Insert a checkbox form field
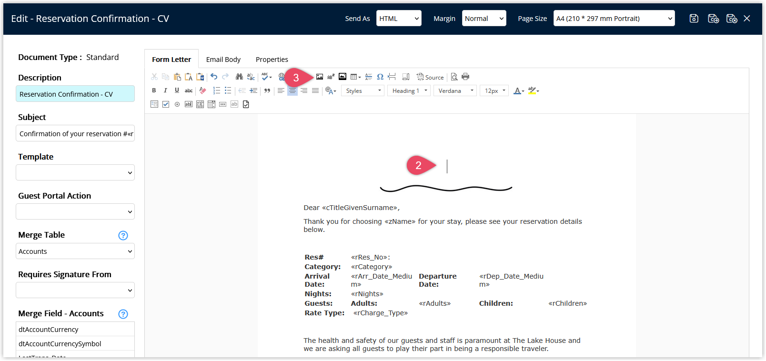This screenshot has height=361, width=766. (166, 104)
